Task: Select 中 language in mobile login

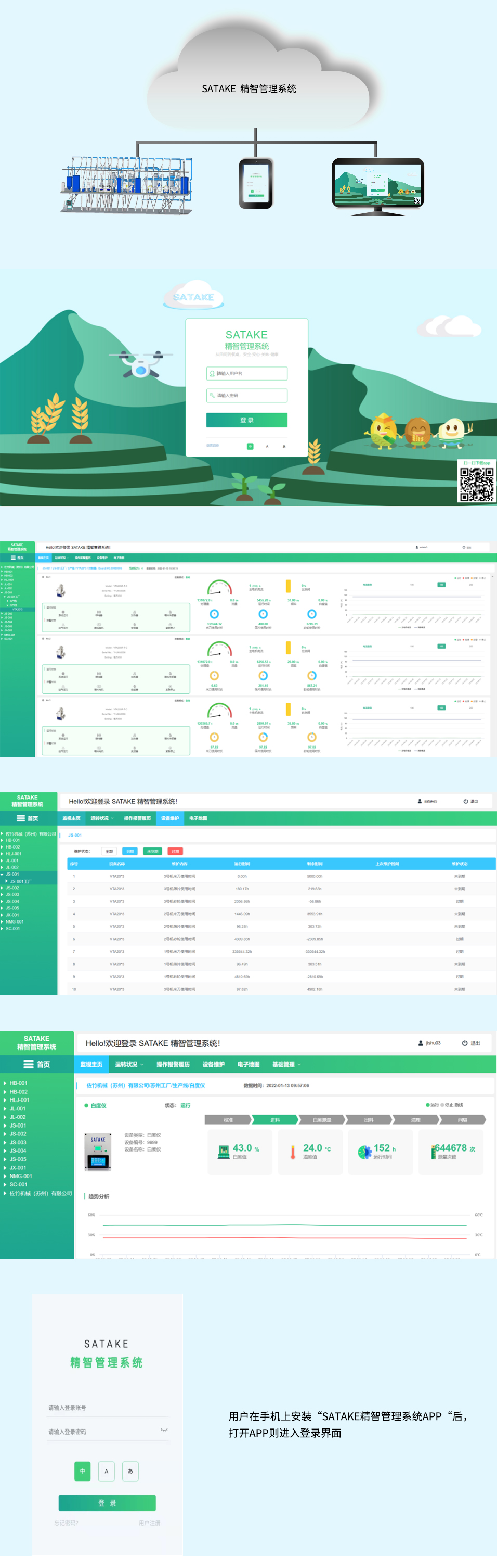Action: tap(82, 1471)
